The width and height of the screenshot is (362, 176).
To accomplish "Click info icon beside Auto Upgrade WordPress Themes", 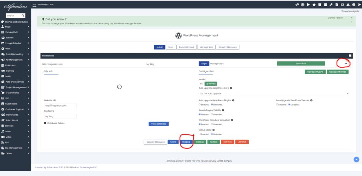I will tap(311, 100).
